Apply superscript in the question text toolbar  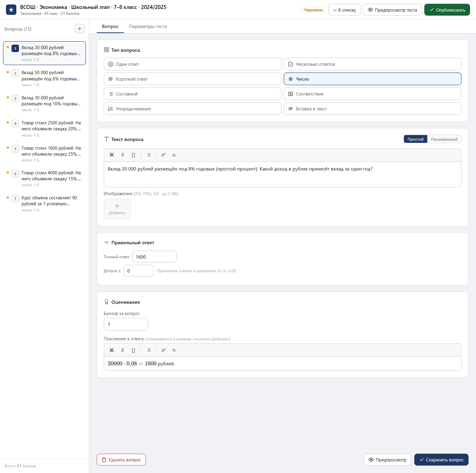(x=163, y=155)
